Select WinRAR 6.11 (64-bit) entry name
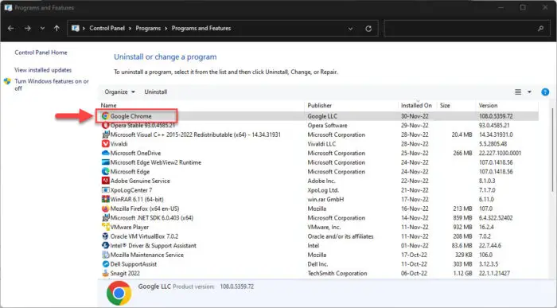The width and height of the screenshot is (557, 308). point(137,199)
